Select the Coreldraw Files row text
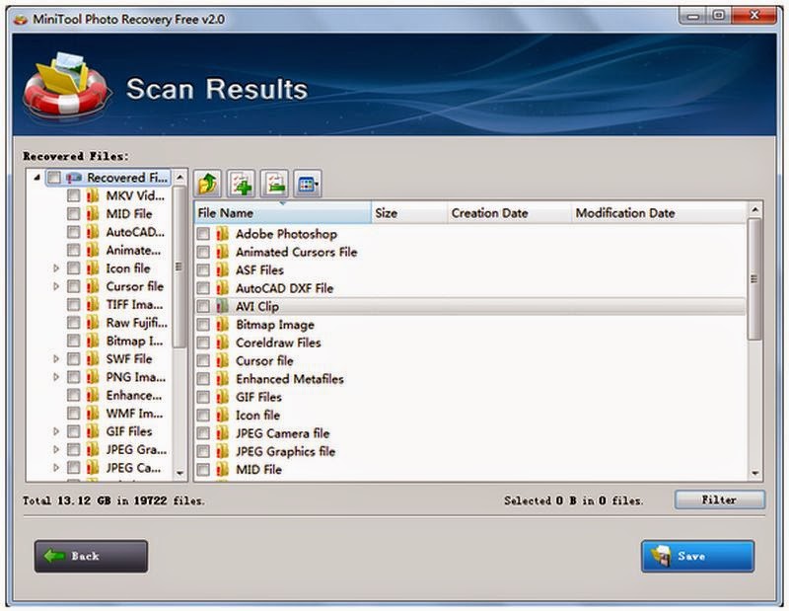 (x=278, y=344)
